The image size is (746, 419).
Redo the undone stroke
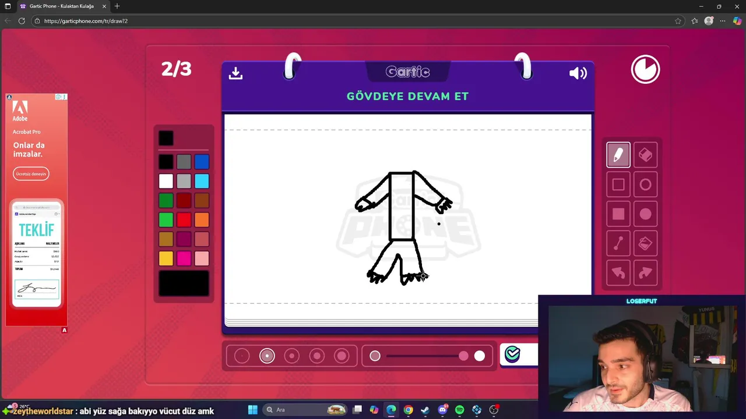click(x=645, y=273)
